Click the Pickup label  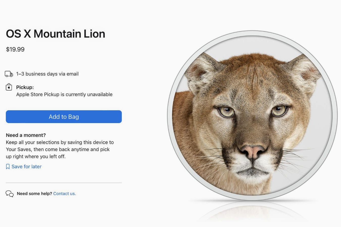tap(25, 87)
